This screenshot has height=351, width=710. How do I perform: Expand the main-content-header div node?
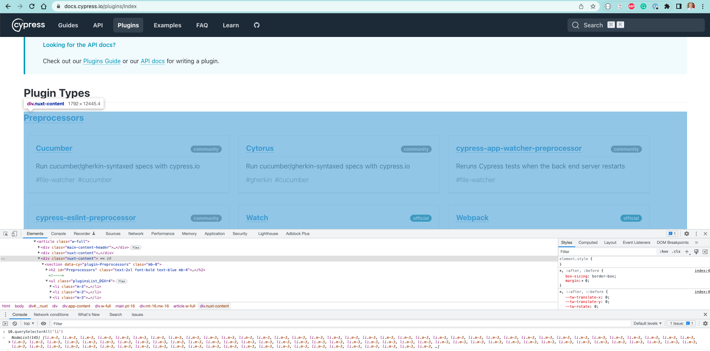pyautogui.click(x=39, y=247)
